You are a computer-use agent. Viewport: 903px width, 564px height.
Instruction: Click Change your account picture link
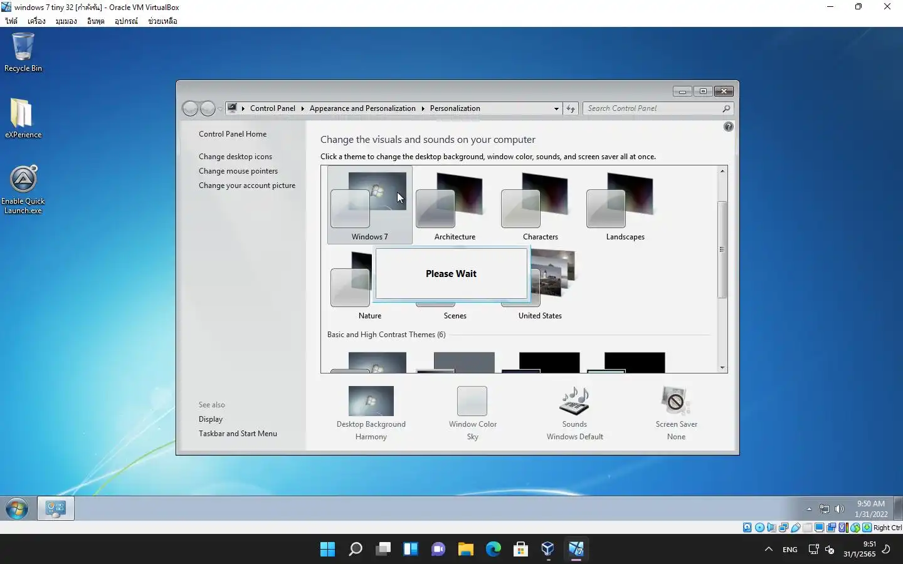(x=247, y=185)
